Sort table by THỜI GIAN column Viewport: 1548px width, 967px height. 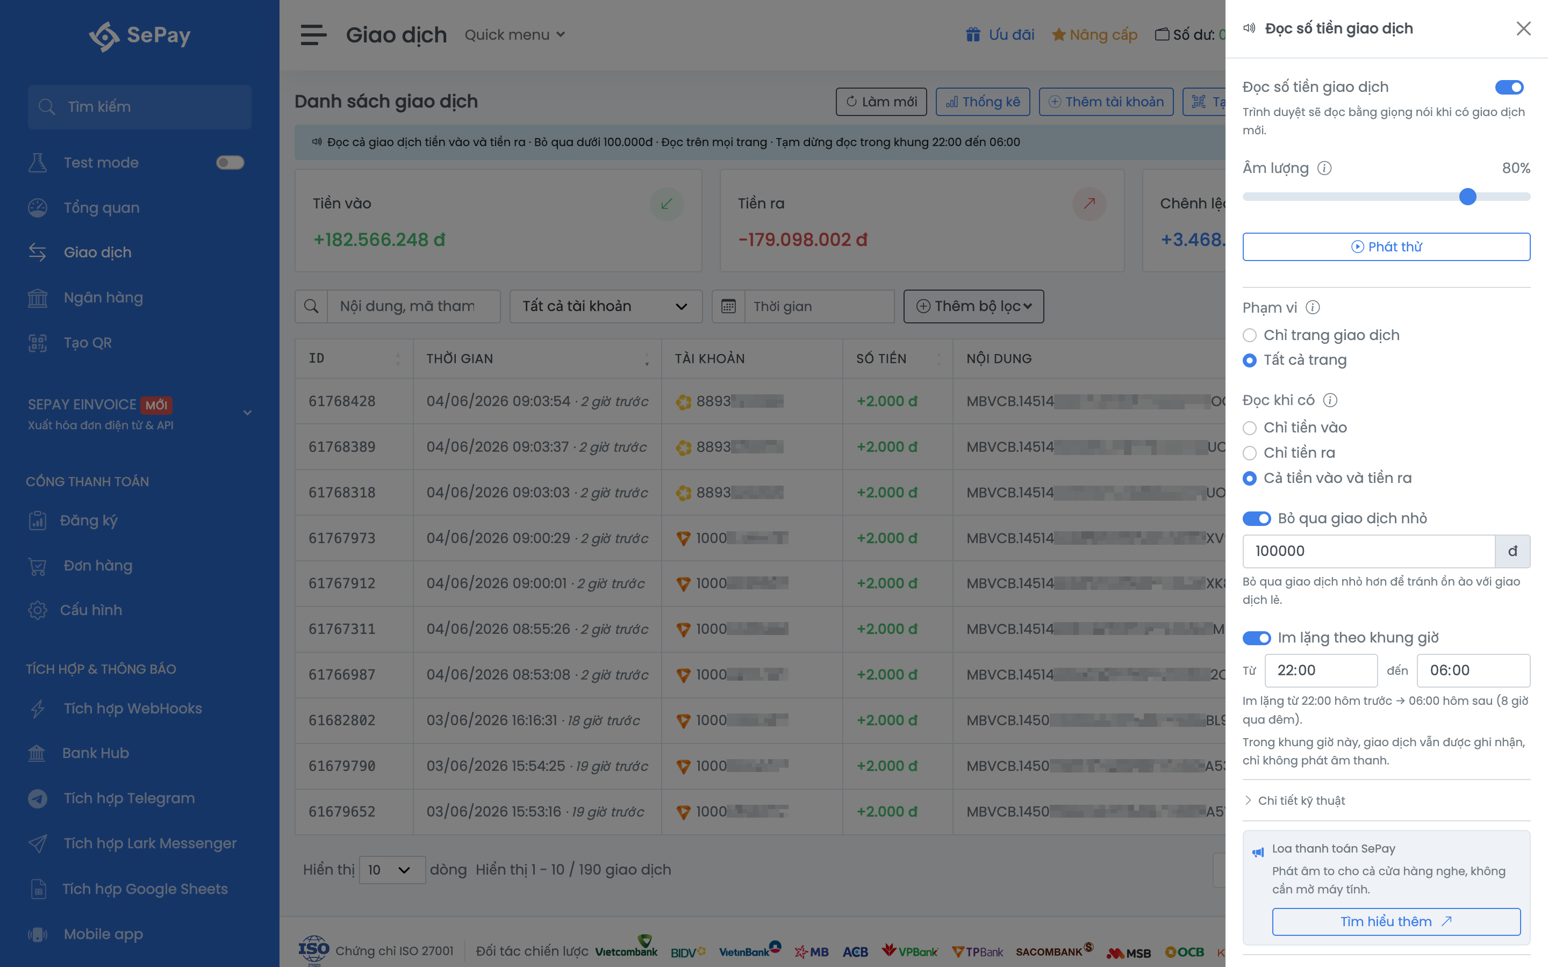coord(536,359)
